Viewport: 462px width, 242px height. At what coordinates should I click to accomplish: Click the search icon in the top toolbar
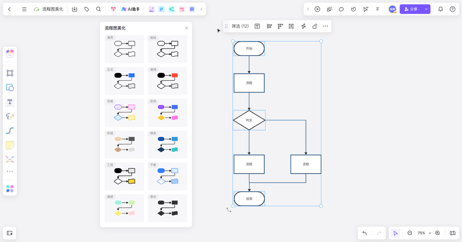(x=98, y=9)
